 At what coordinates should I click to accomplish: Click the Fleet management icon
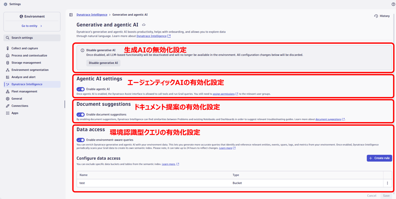click(8, 92)
